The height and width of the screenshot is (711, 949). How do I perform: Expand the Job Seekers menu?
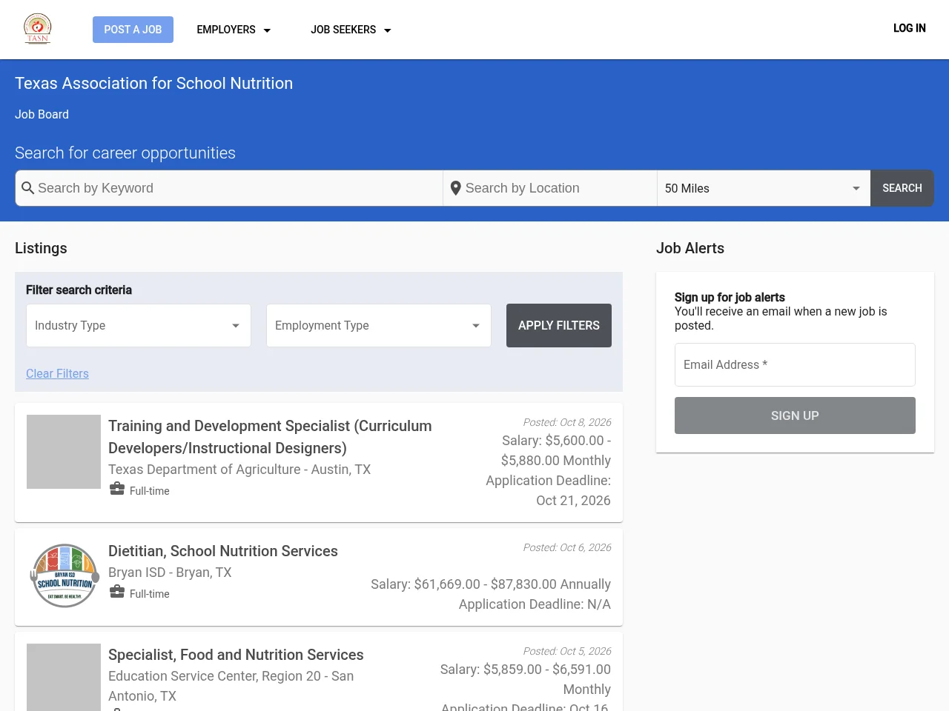point(351,30)
